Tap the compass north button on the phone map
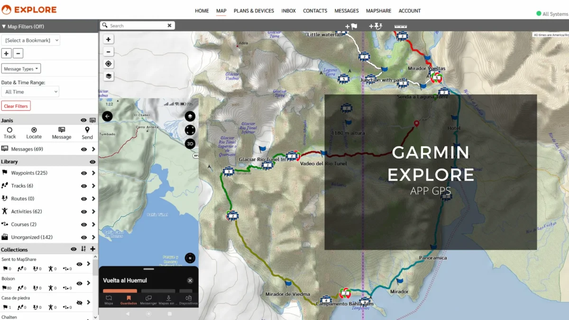 tap(190, 258)
